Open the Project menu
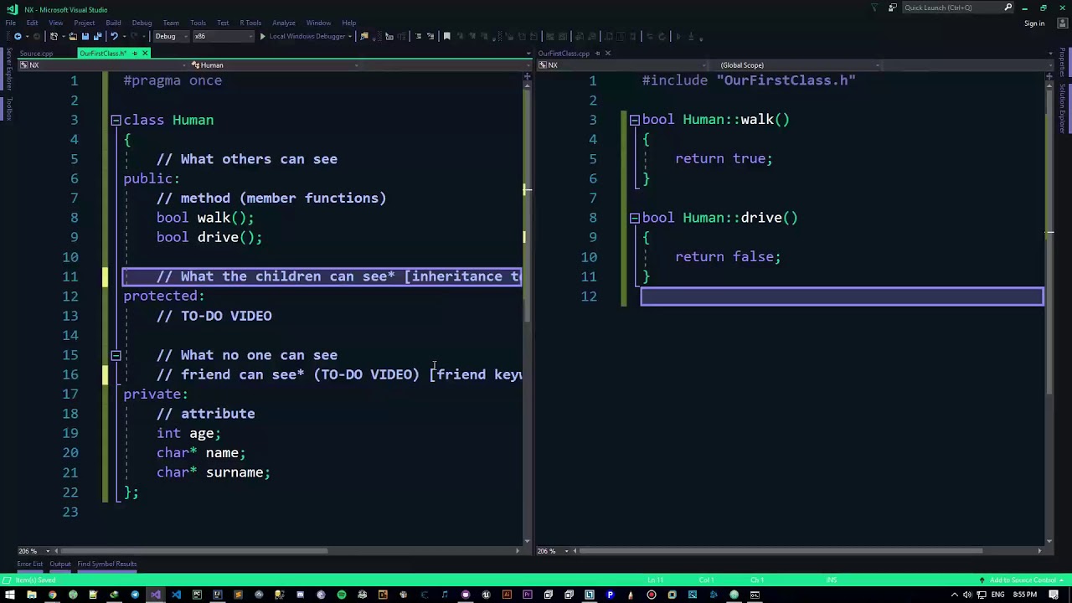Image resolution: width=1072 pixels, height=603 pixels. pyautogui.click(x=84, y=23)
